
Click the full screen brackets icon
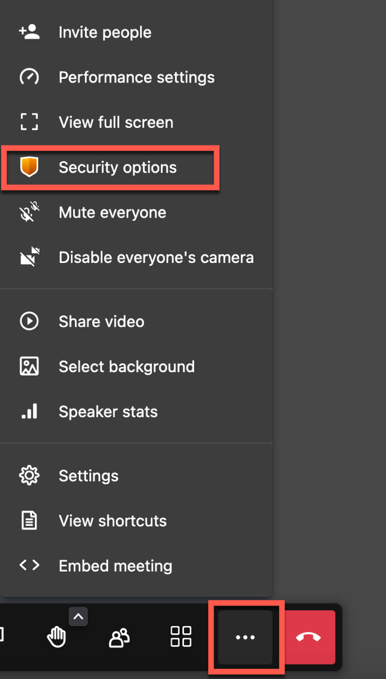[30, 122]
